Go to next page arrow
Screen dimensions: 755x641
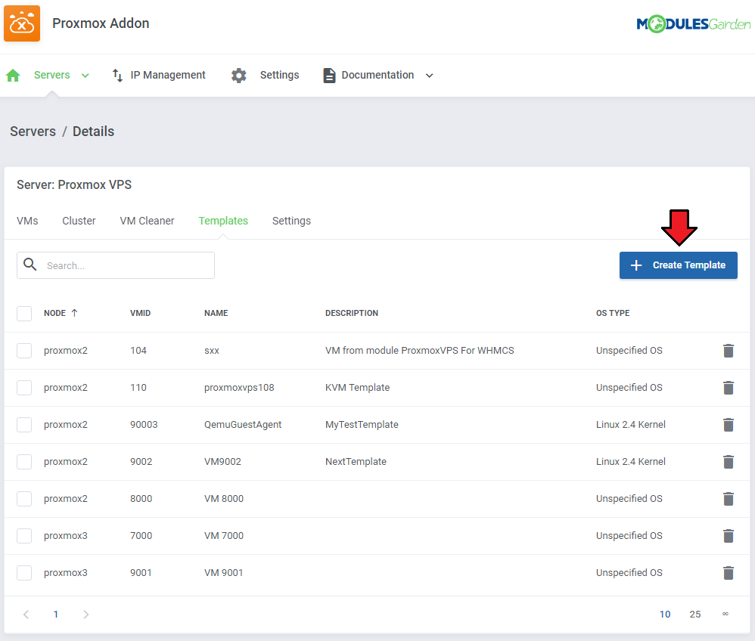point(85,615)
